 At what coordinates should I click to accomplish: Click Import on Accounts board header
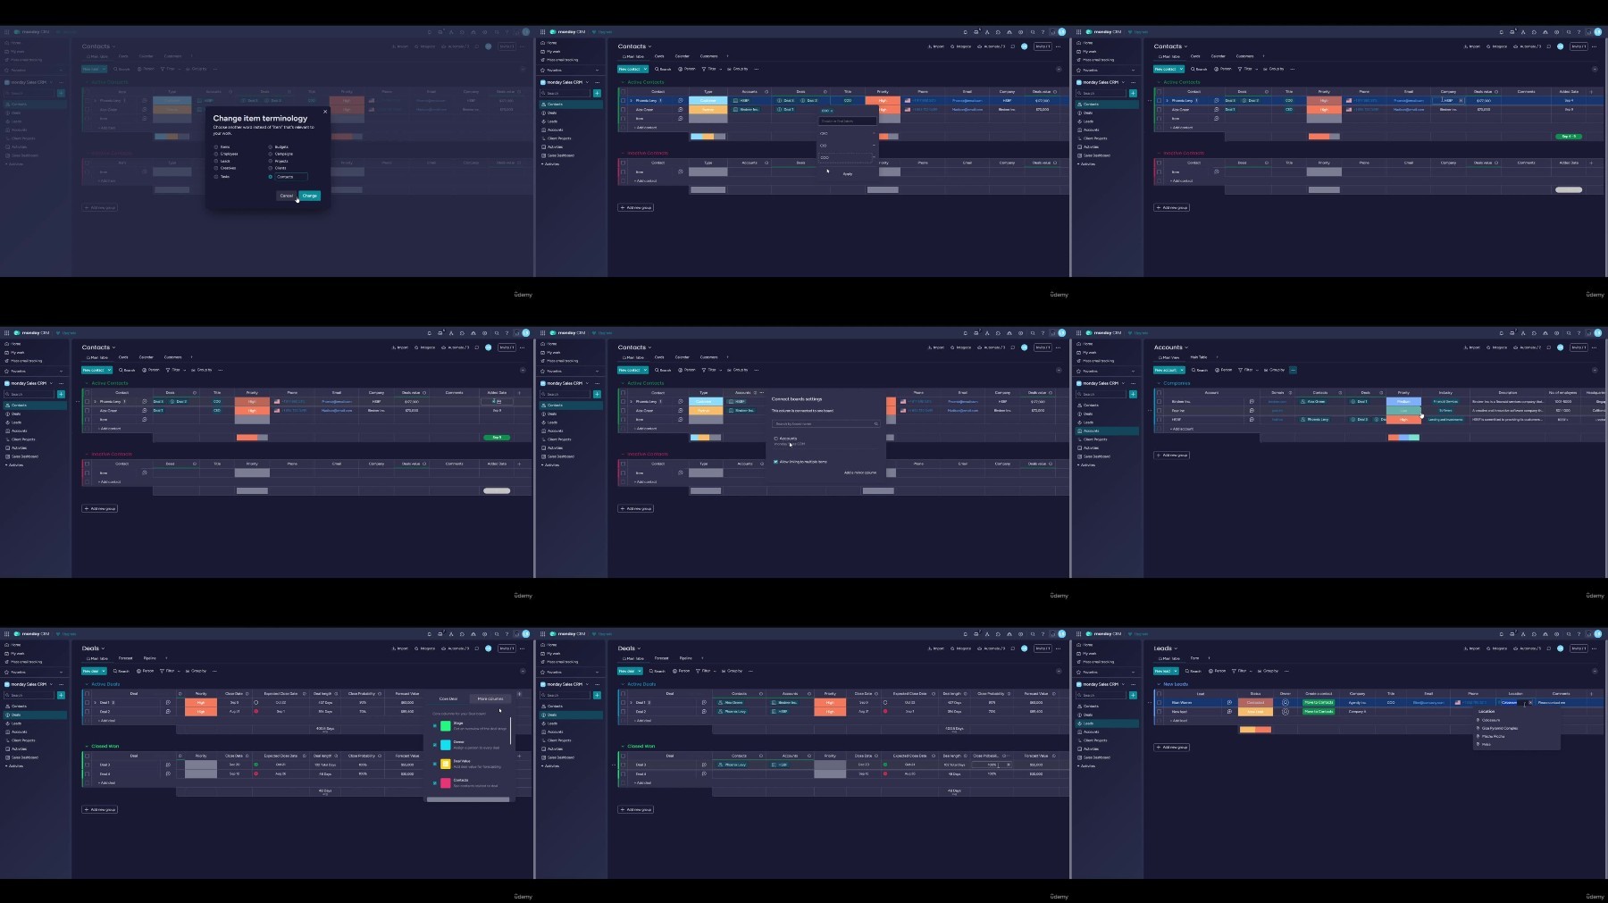pyautogui.click(x=1472, y=347)
